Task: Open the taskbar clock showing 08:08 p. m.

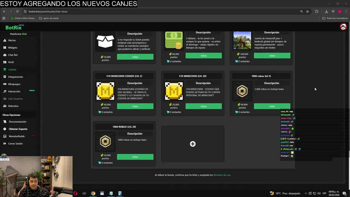Action: [334, 193]
